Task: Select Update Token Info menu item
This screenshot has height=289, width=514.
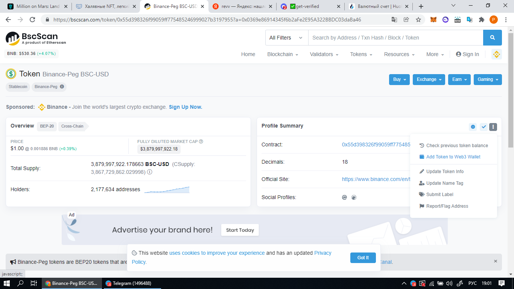Action: point(453,172)
